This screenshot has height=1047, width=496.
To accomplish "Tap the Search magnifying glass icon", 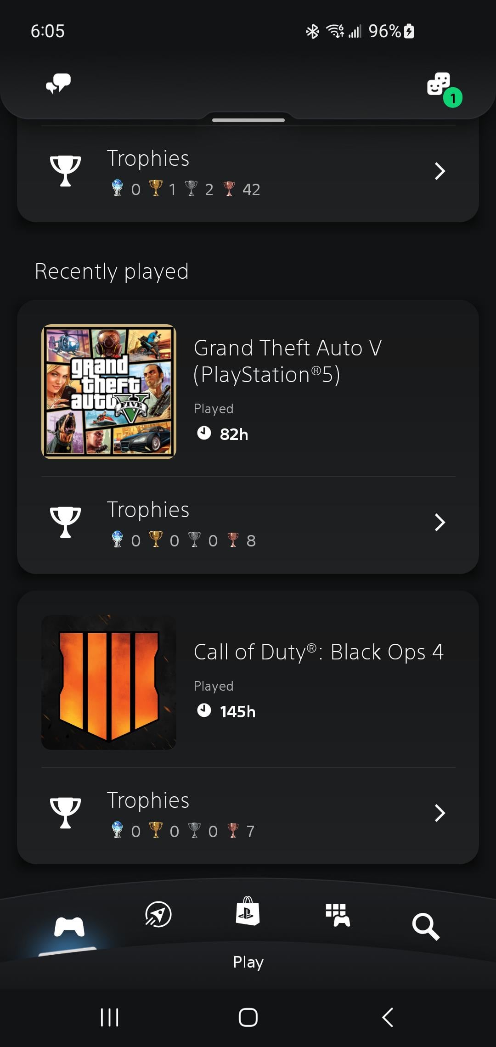I will [426, 926].
